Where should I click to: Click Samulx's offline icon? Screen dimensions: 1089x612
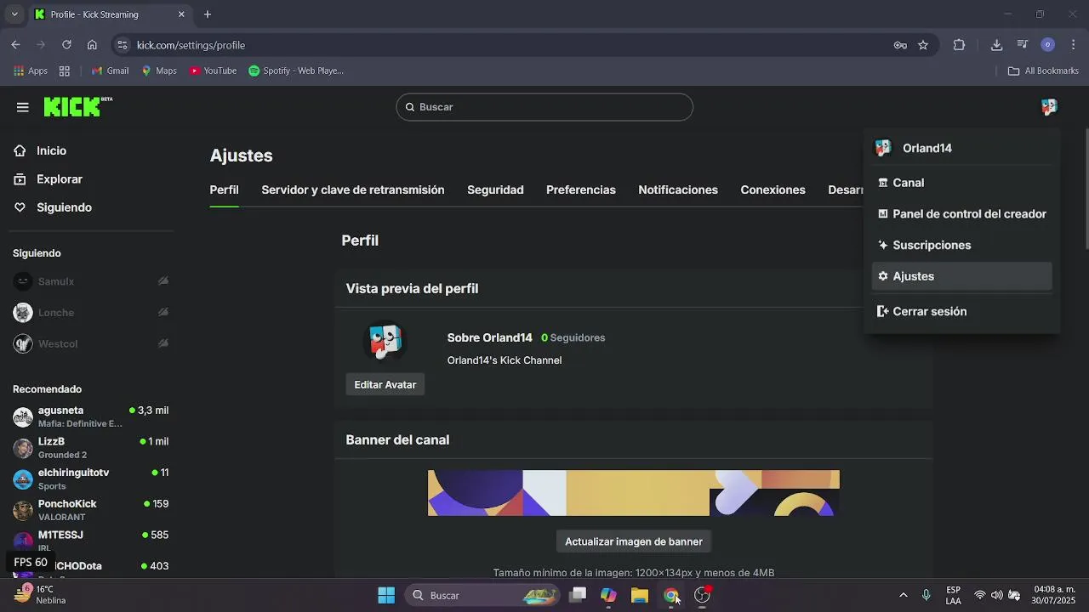pyautogui.click(x=162, y=281)
